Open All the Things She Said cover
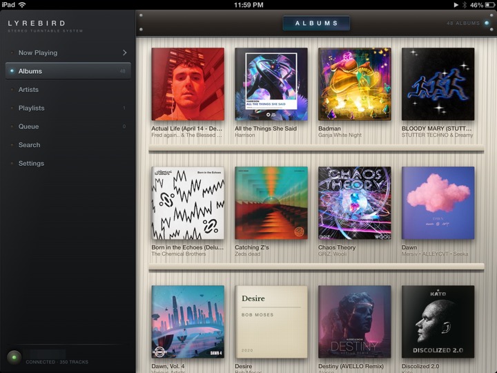This screenshot has height=373, width=497. click(271, 84)
